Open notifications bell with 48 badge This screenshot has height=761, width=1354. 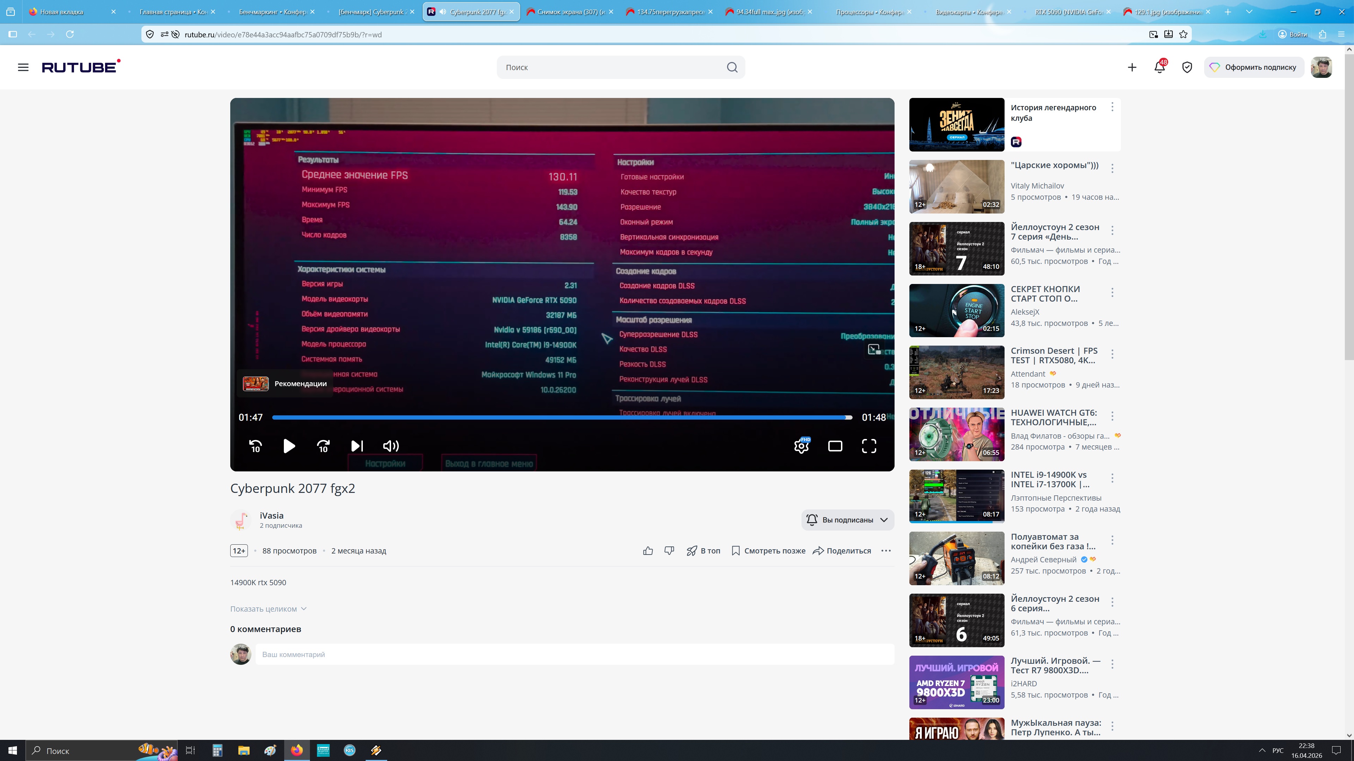1159,67
